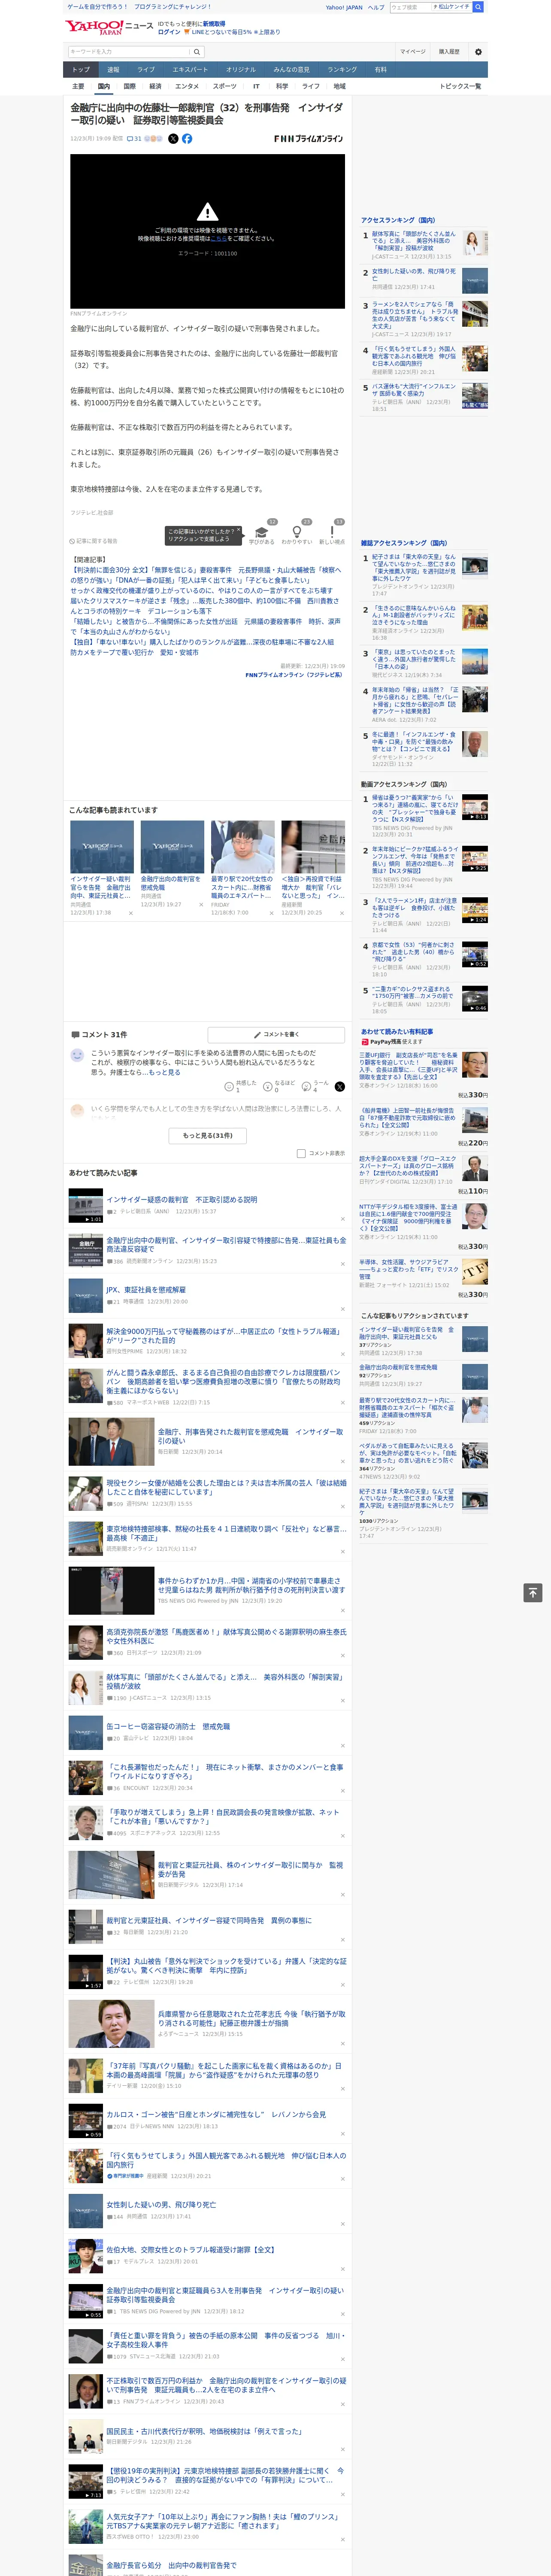Open the ランキング navigation tab
The image size is (551, 2576).
coord(342,70)
